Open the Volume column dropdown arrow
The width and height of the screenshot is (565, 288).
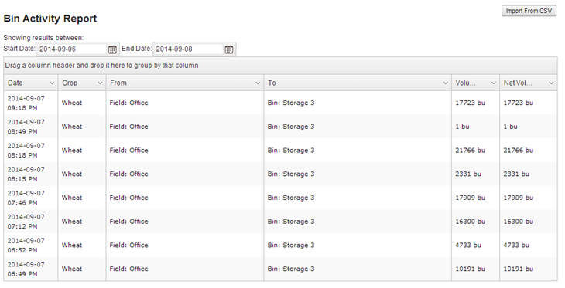494,83
